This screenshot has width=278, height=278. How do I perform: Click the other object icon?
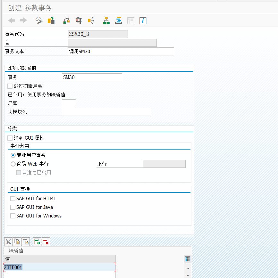tap(51, 20)
